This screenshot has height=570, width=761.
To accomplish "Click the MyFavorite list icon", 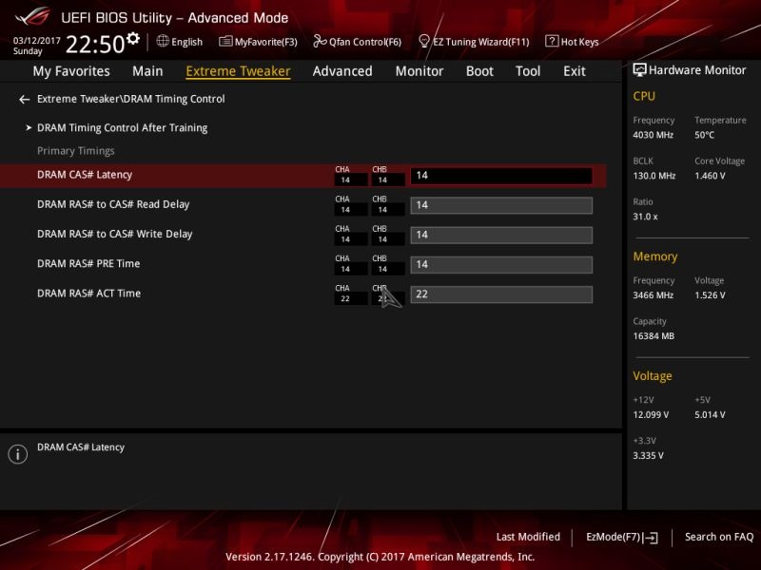I will 225,41.
